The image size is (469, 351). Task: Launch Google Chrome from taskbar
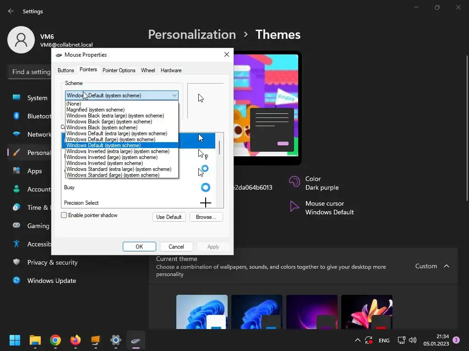(55, 340)
